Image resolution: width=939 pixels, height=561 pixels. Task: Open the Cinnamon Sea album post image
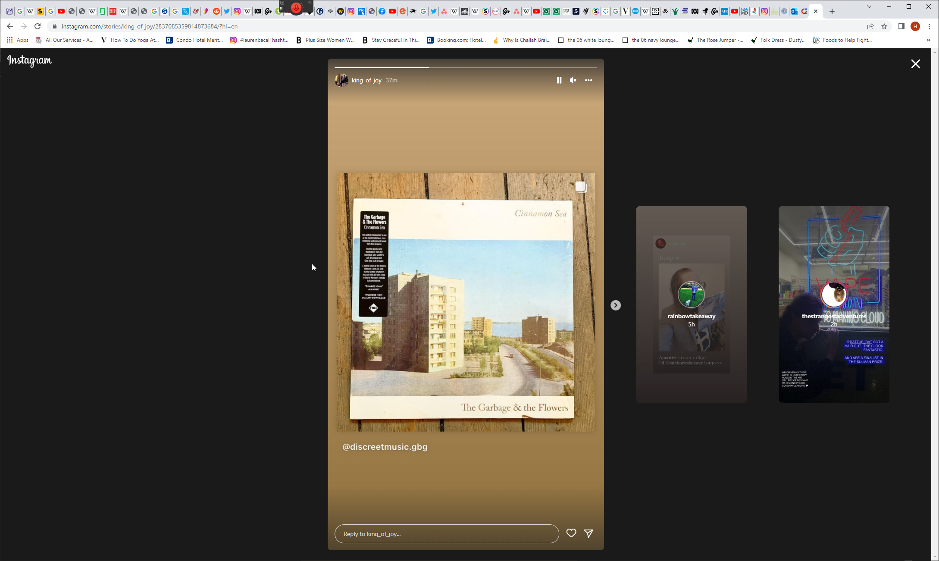click(466, 302)
